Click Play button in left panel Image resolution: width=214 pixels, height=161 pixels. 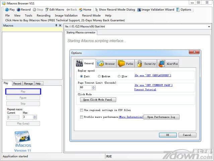coord(23,92)
